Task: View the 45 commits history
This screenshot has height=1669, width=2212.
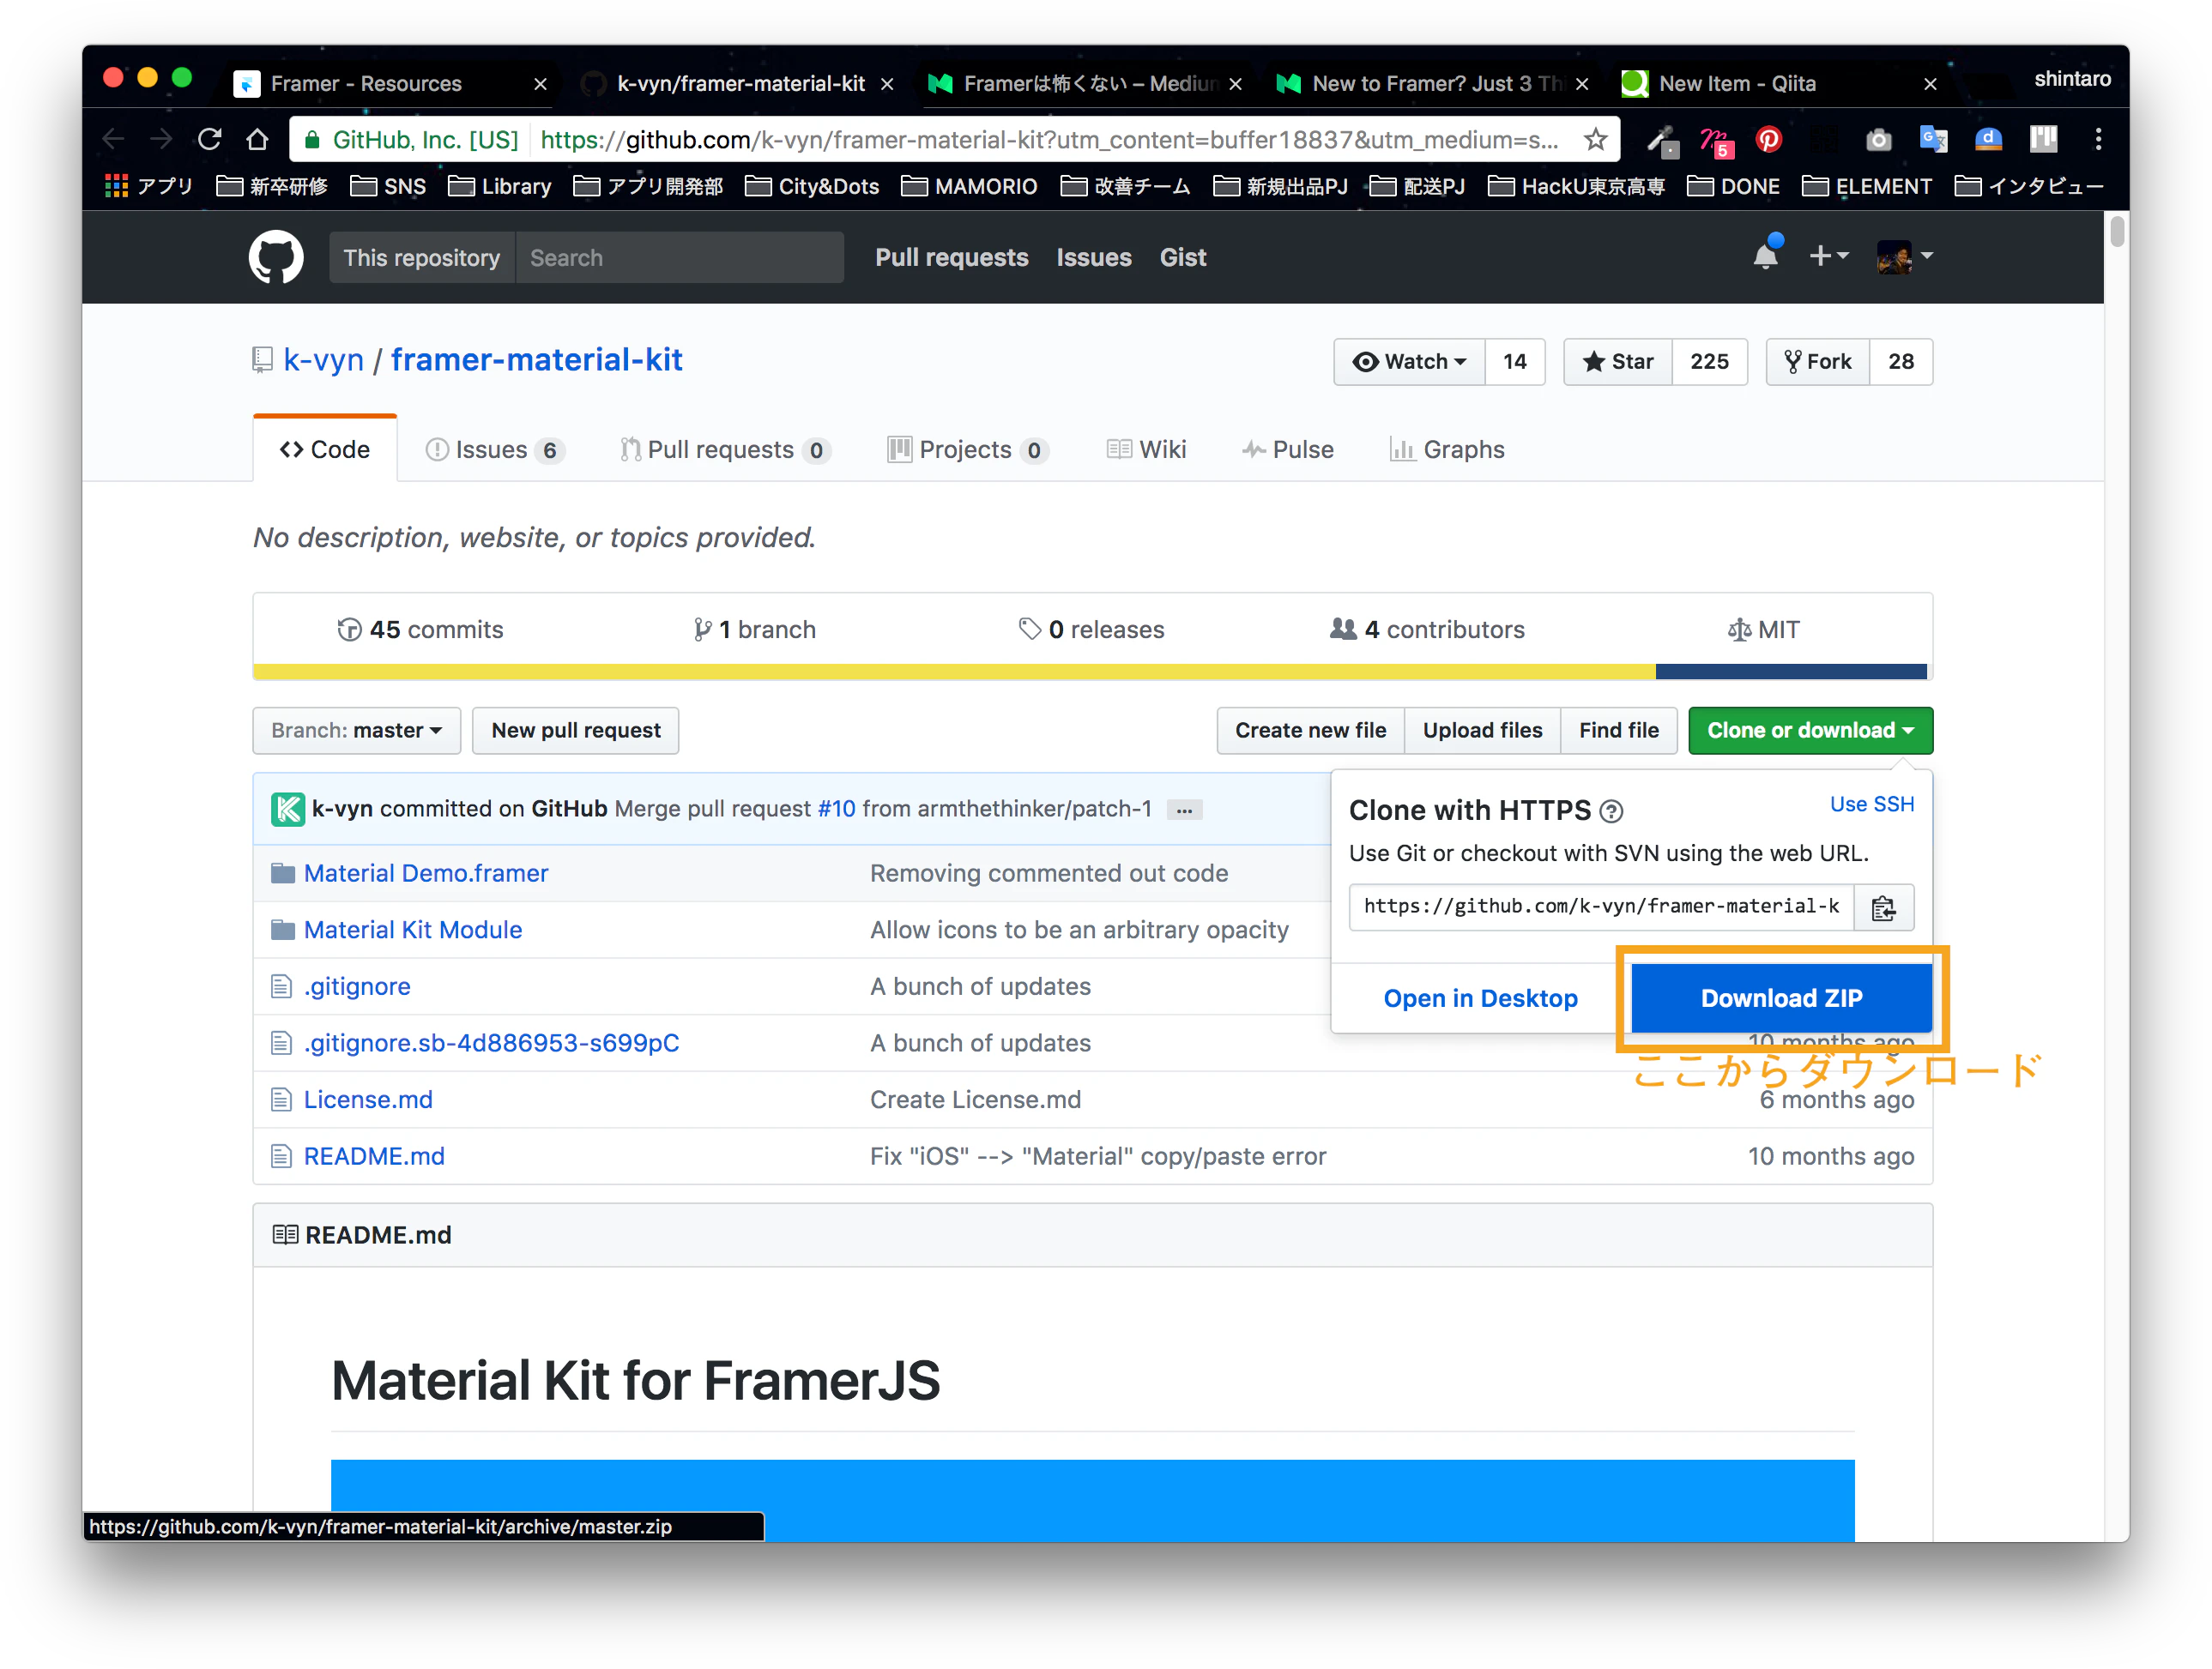Action: (420, 630)
